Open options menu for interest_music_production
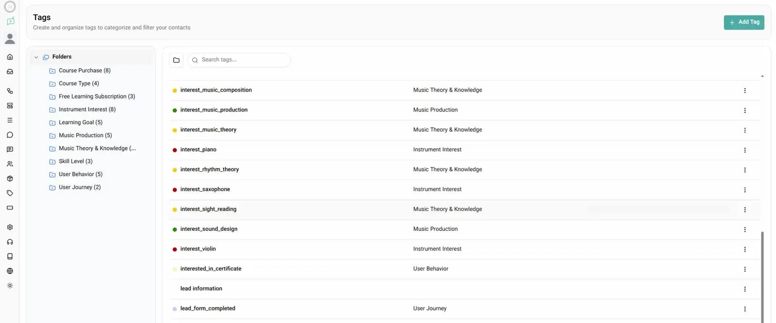776x323 pixels. (x=745, y=111)
